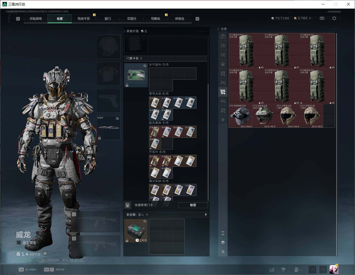Click the 长弓溪谷: 0/6 label
Image resolution: width=355 pixels, height=275 pixels.
[x=159, y=65]
